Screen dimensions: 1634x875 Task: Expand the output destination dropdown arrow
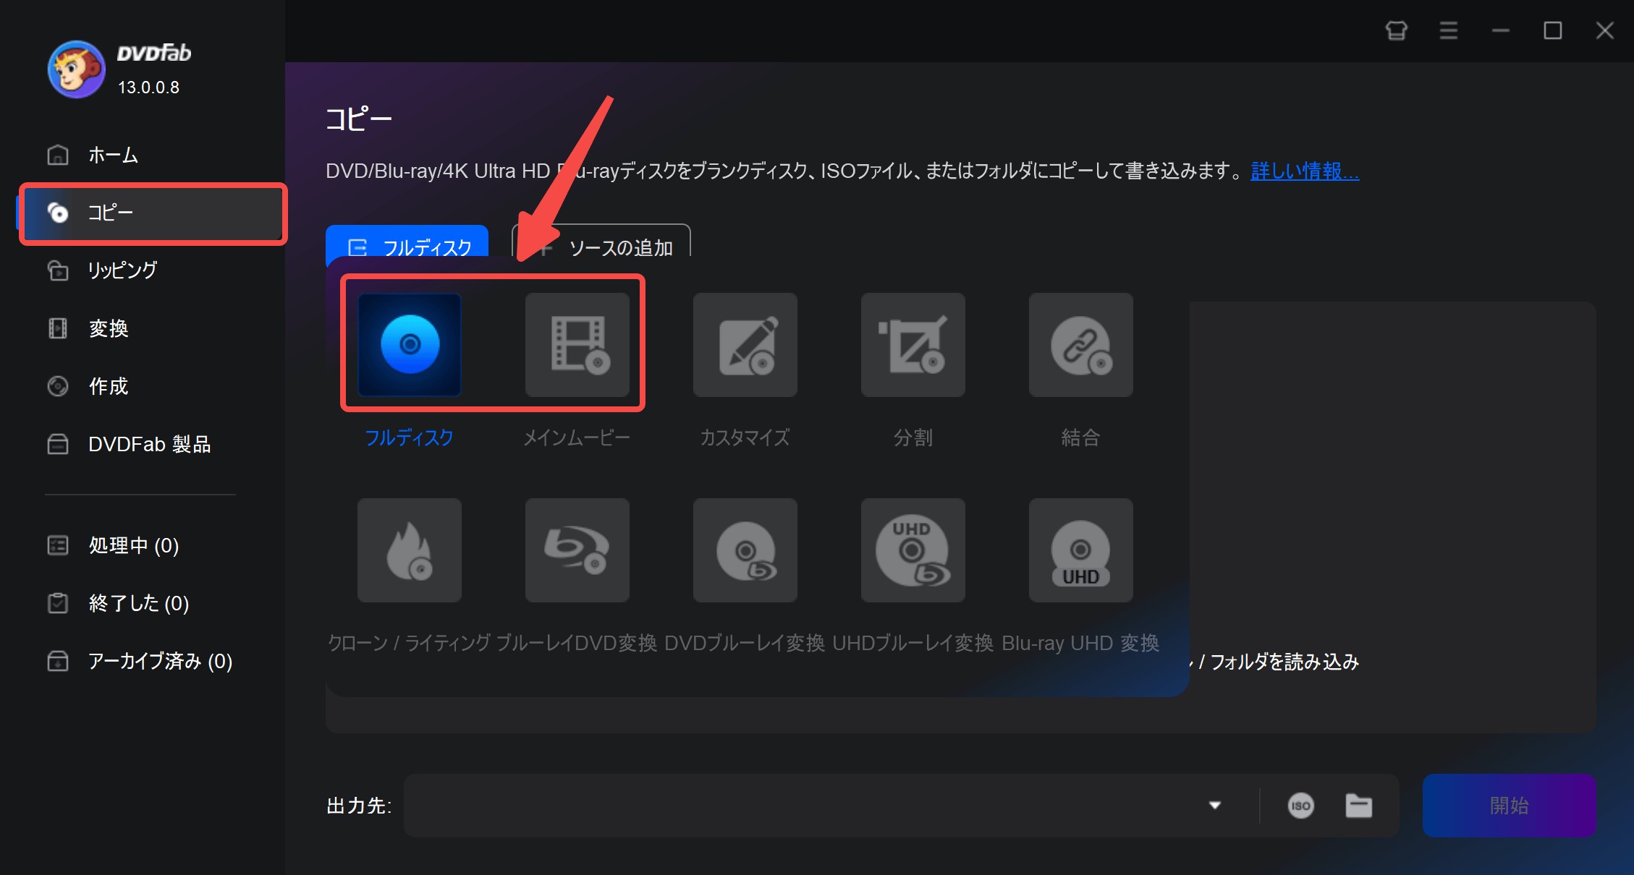coord(1215,806)
